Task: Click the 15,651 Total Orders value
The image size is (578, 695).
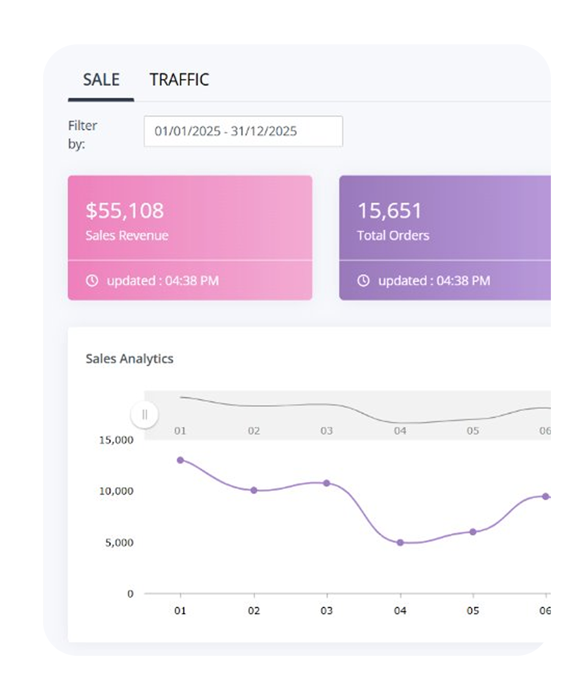Action: 389,211
